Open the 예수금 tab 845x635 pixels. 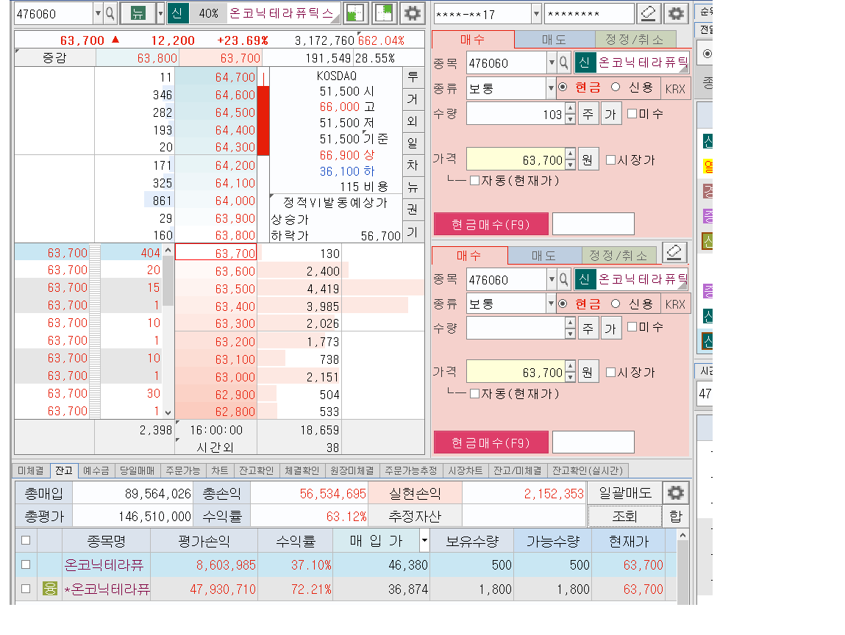coord(96,470)
